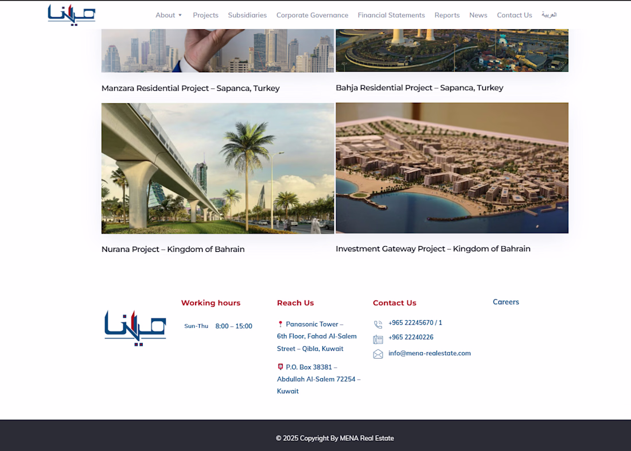This screenshot has height=451, width=631.
Task: Click the Reach Us heading
Action: [x=295, y=303]
